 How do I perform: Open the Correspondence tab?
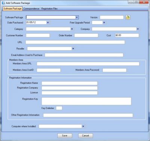(31, 9)
